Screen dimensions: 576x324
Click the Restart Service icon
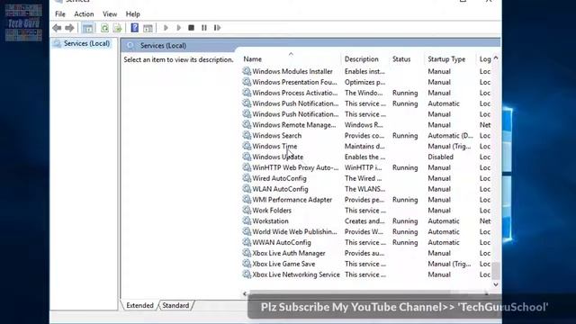[217, 28]
